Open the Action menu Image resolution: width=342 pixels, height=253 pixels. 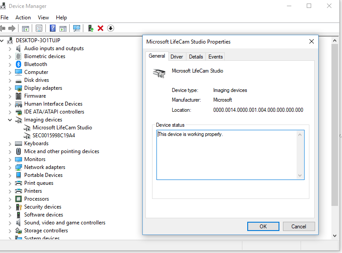(23, 18)
